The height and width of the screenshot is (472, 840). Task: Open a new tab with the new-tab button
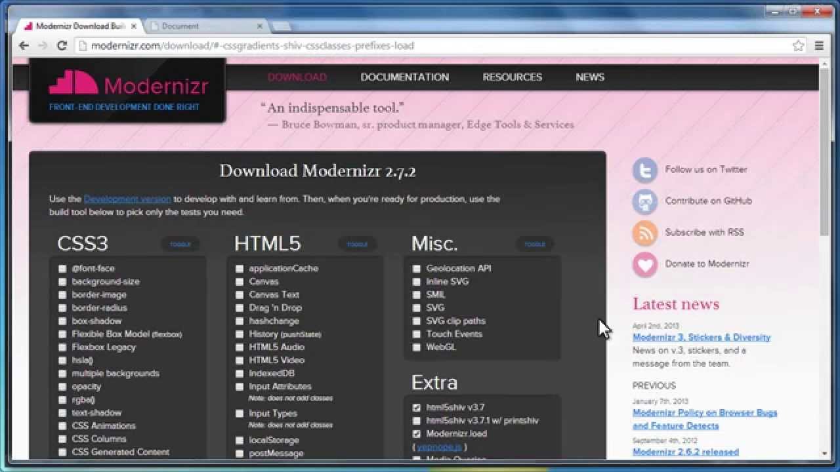click(281, 26)
